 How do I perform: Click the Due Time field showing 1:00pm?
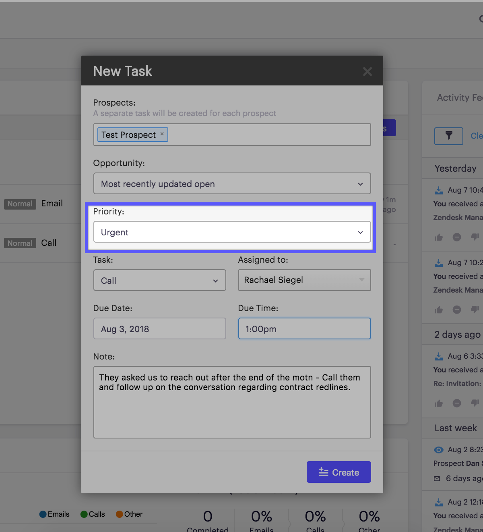[x=304, y=329]
